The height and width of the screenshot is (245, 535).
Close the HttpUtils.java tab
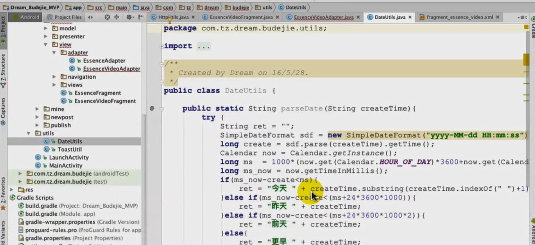pos(192,17)
